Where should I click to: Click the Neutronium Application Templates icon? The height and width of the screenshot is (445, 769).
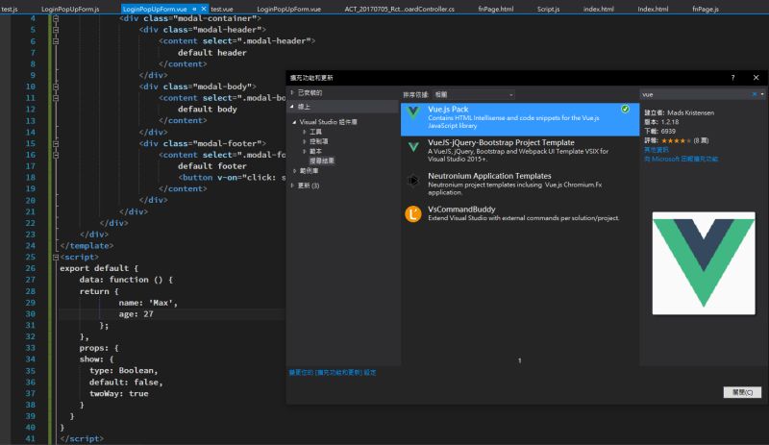pos(413,181)
